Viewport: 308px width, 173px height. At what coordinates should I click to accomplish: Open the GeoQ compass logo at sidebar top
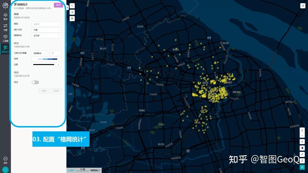(5, 5)
